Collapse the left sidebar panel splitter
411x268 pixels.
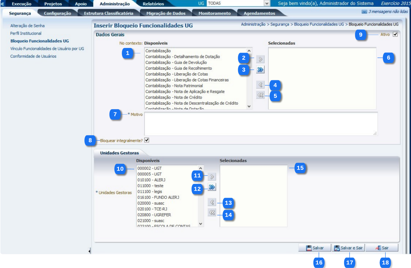pos(89,251)
